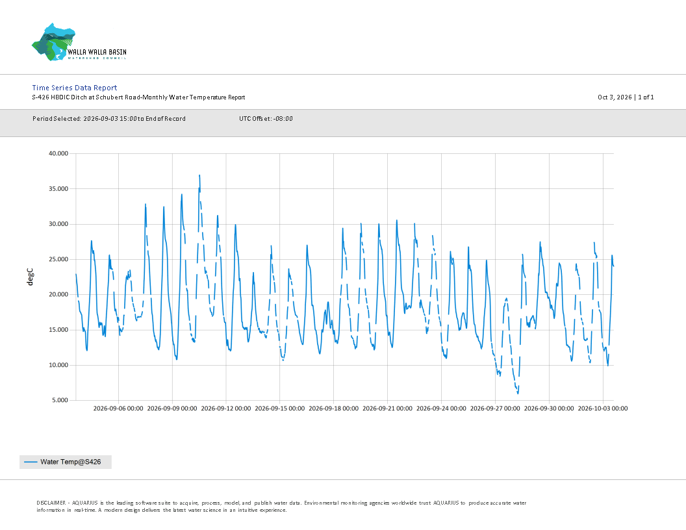Click the 15.000 y-axis value
The image size is (686, 530).
(x=58, y=330)
